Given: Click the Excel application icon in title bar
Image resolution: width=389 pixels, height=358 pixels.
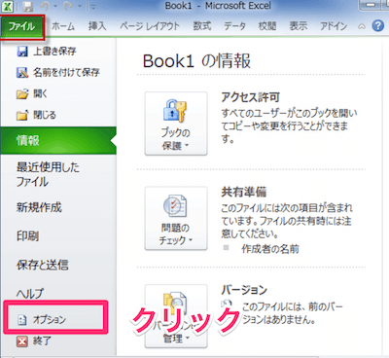Looking at the screenshot, I should pyautogui.click(x=7, y=6).
